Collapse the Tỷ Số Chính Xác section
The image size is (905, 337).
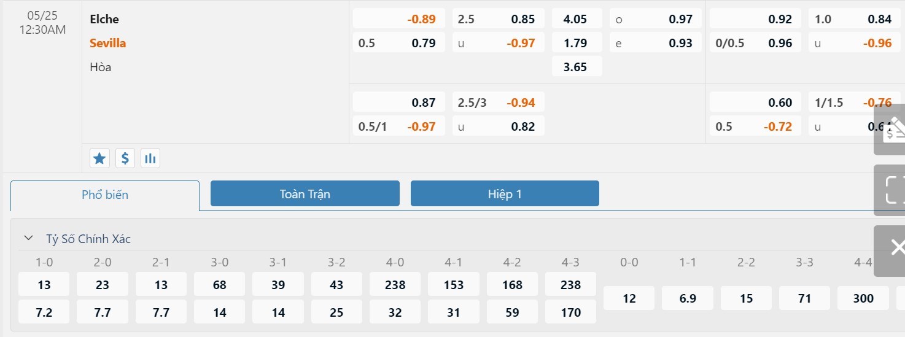28,238
